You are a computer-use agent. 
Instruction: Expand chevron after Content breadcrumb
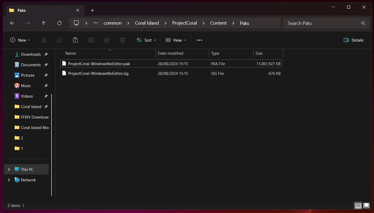(x=233, y=23)
